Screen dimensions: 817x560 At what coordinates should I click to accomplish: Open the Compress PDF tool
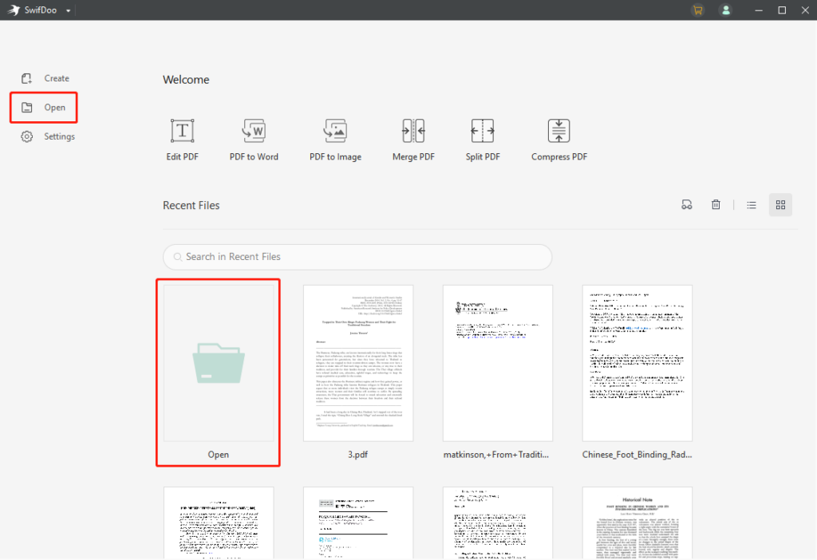point(558,138)
